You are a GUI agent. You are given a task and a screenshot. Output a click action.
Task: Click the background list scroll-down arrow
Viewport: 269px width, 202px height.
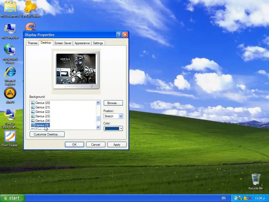point(98,127)
